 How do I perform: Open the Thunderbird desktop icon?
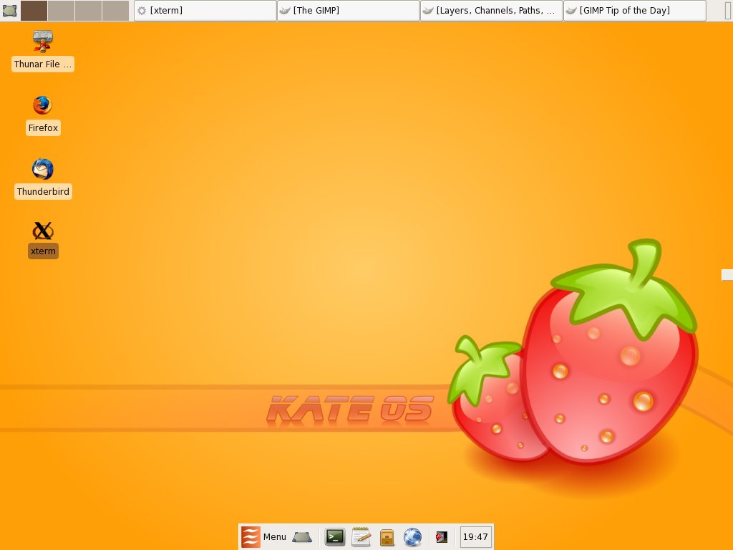click(42, 169)
